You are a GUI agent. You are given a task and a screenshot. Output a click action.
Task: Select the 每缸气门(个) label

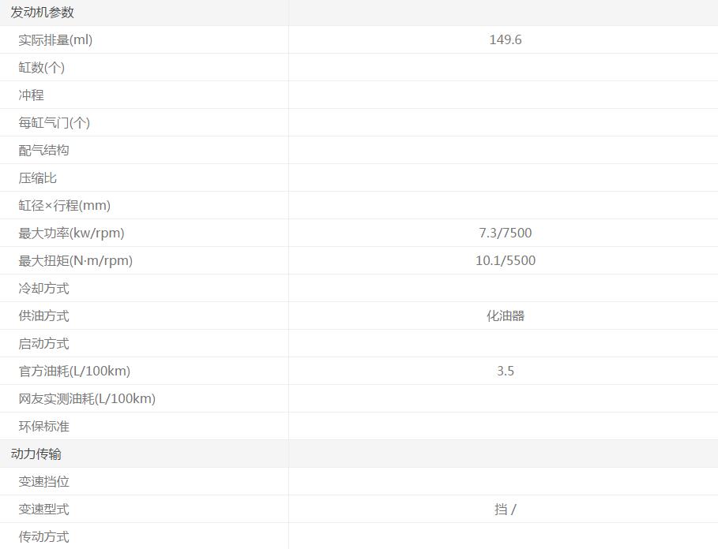(x=55, y=123)
